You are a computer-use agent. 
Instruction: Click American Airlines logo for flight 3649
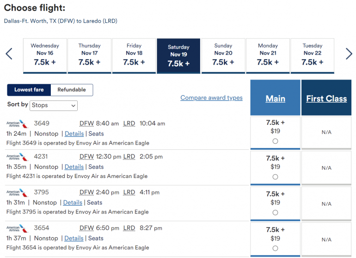[x=17, y=124]
